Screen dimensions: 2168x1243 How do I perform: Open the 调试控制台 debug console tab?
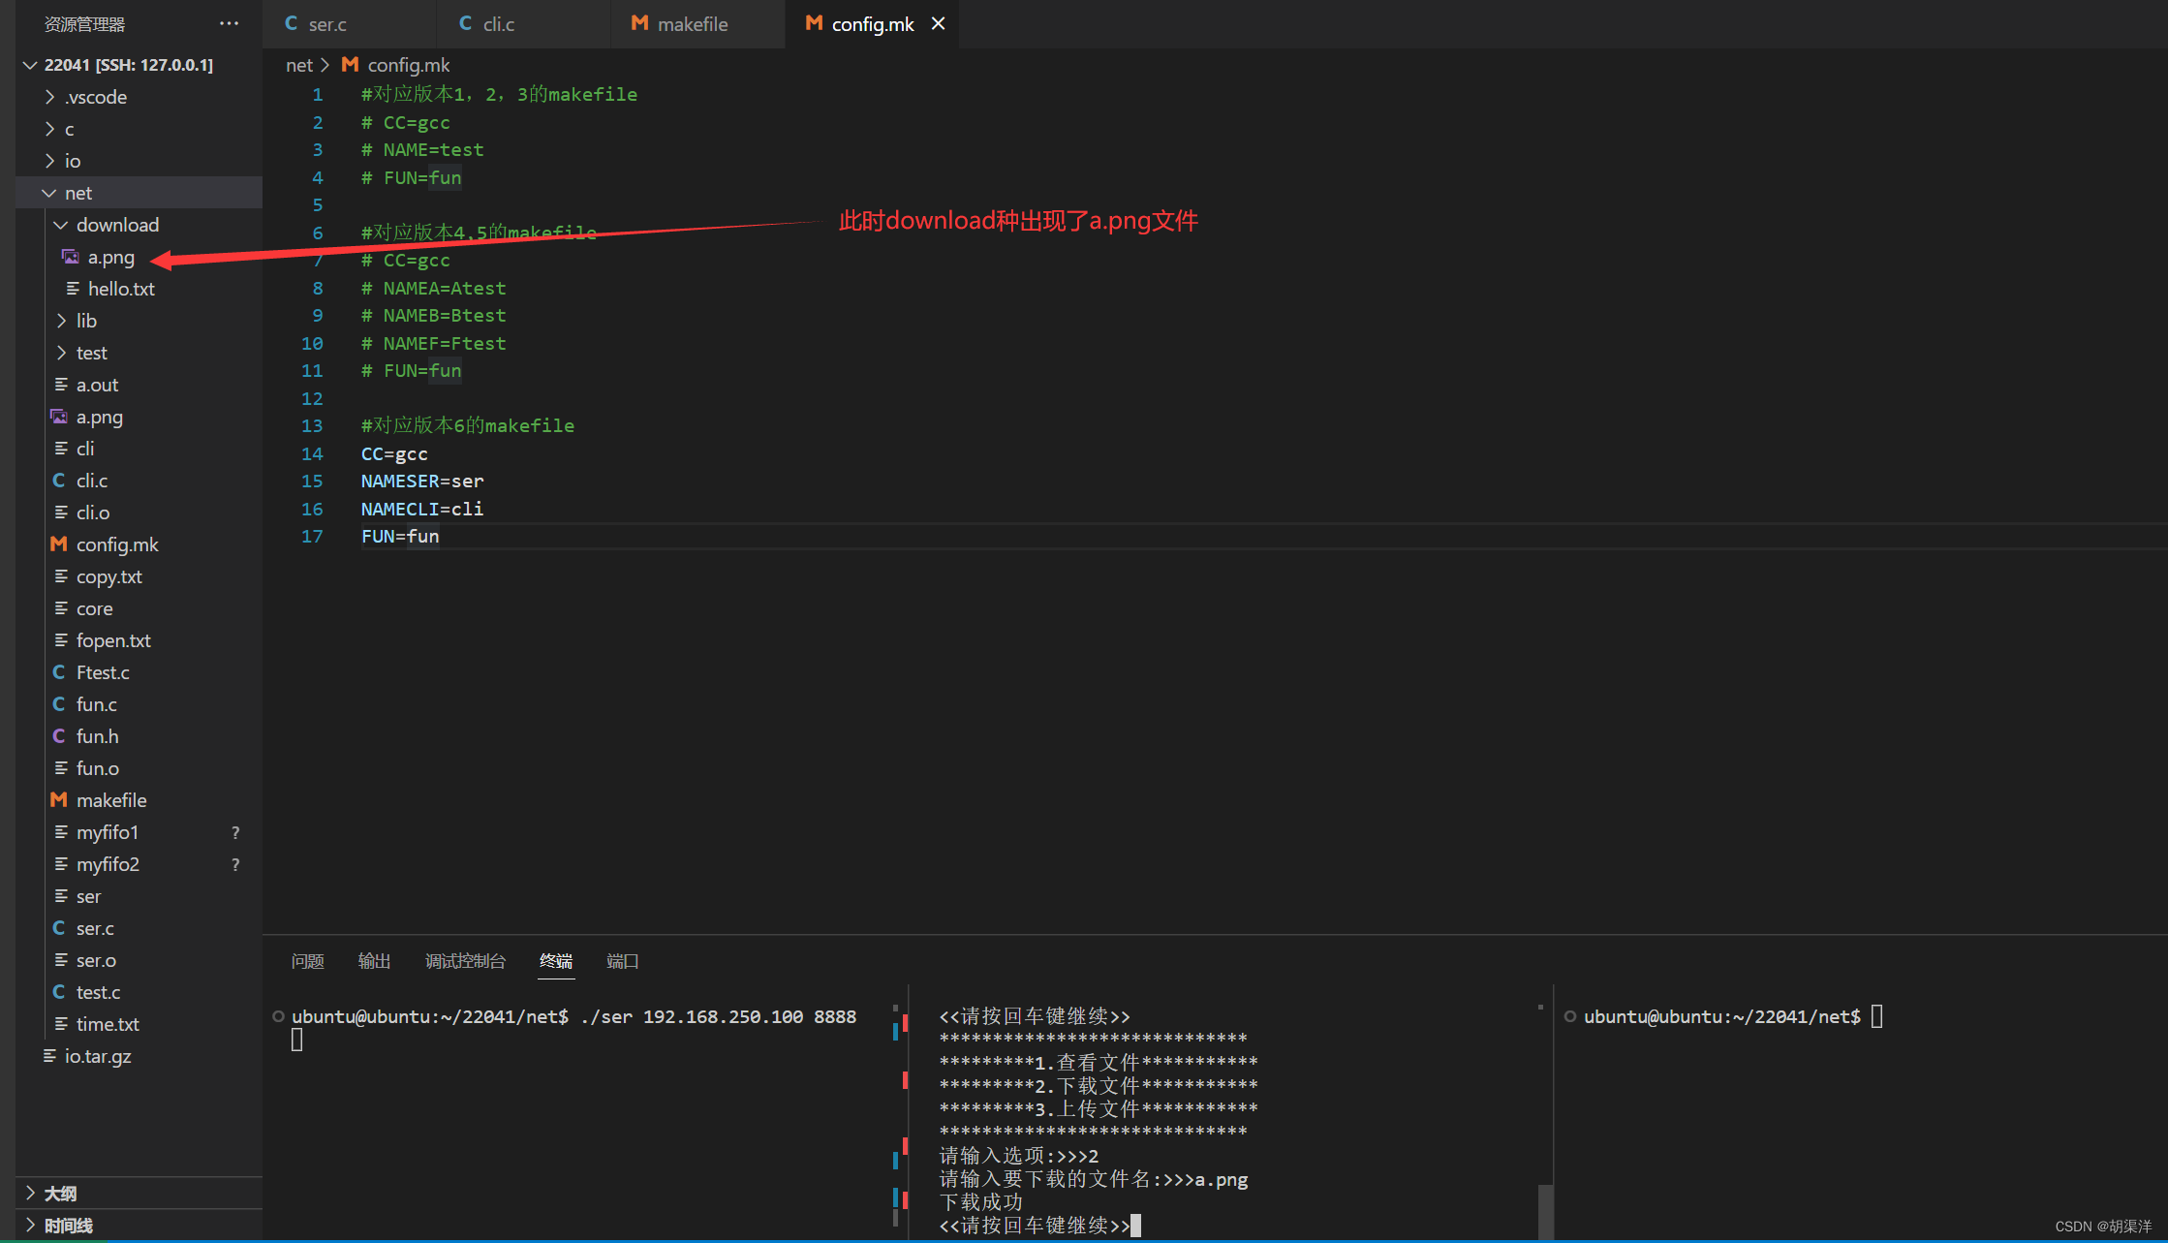(465, 961)
